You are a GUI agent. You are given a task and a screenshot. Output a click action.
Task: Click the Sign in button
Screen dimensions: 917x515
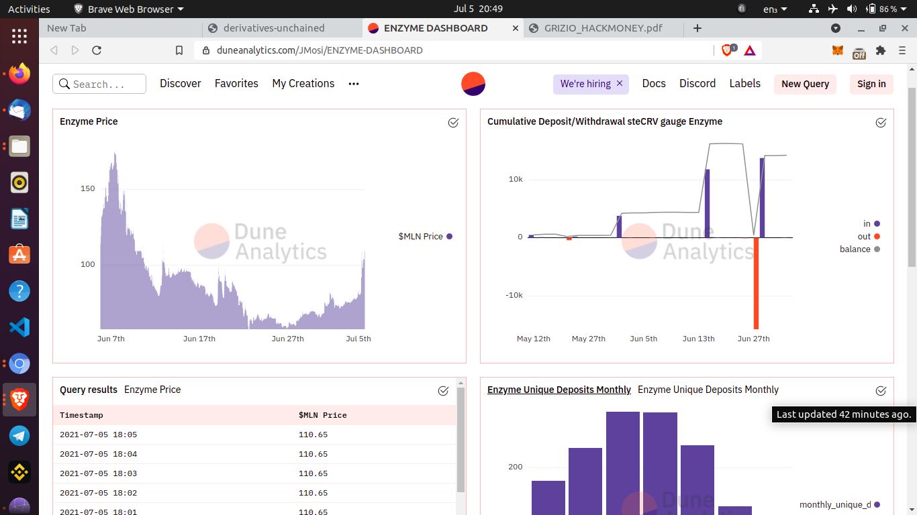point(871,84)
